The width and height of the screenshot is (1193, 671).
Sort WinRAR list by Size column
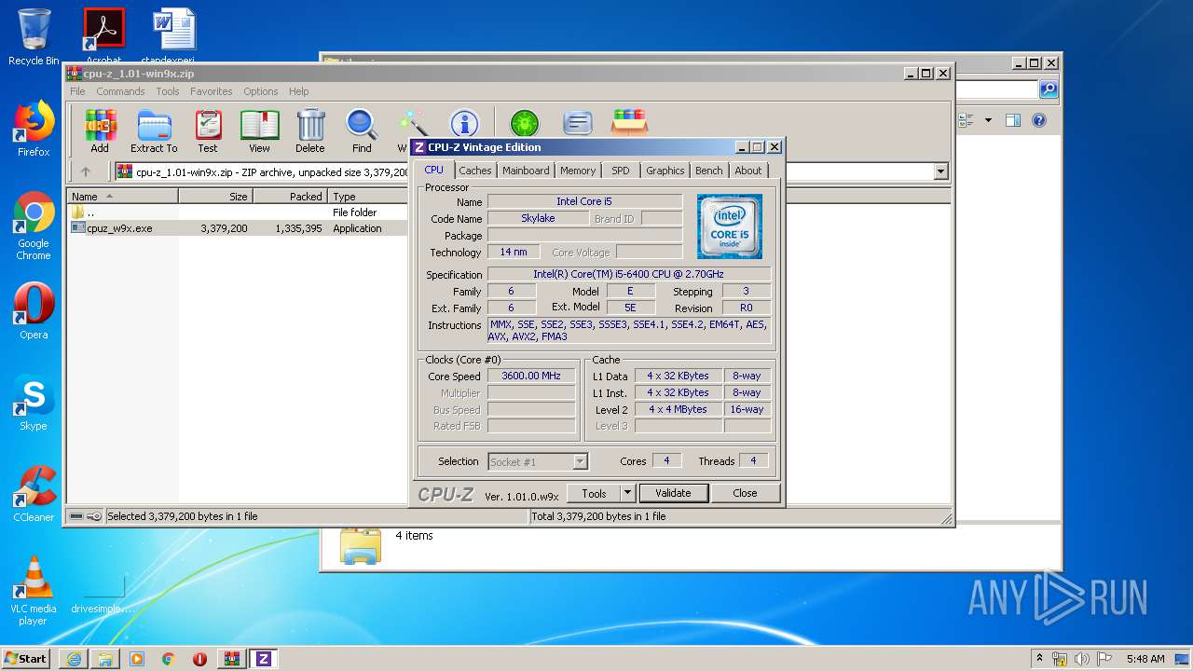215,197
